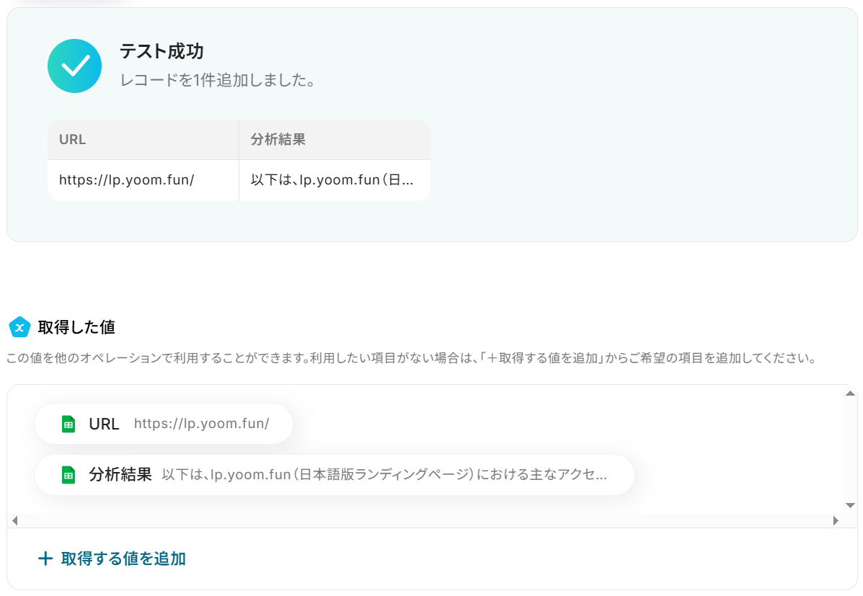
Task: Click the blue 取得した値 pentagon icon
Action: point(19,327)
